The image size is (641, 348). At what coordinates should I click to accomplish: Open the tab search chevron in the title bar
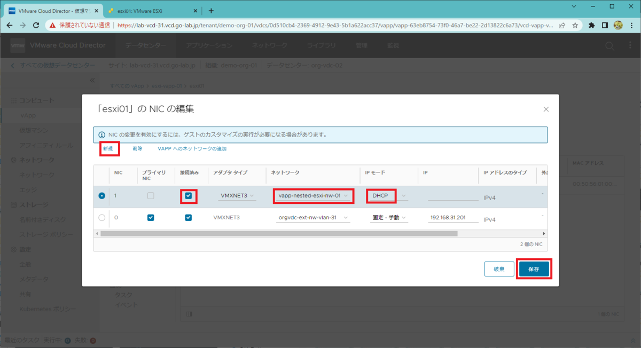click(574, 6)
